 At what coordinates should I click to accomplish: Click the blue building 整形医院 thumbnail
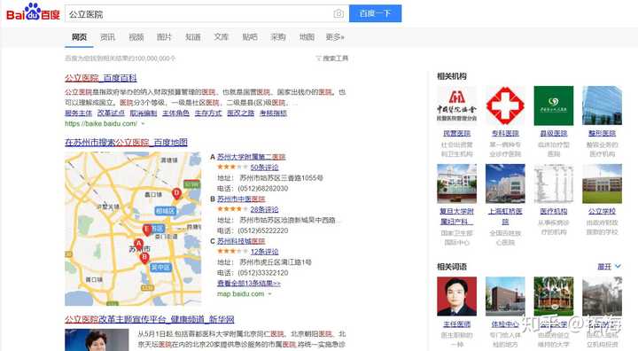point(603,105)
